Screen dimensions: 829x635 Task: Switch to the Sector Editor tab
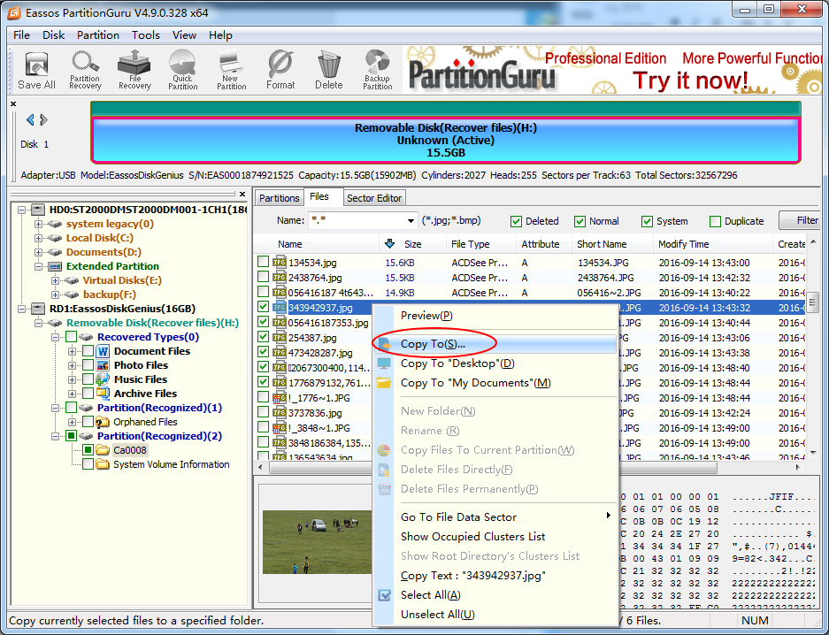point(374,198)
